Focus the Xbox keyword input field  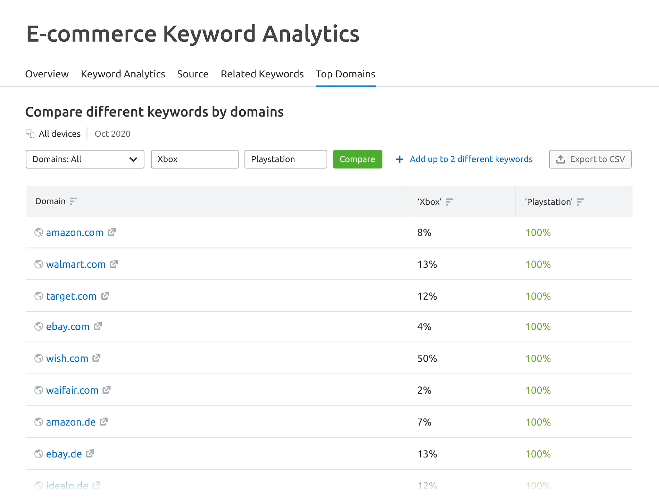(195, 159)
